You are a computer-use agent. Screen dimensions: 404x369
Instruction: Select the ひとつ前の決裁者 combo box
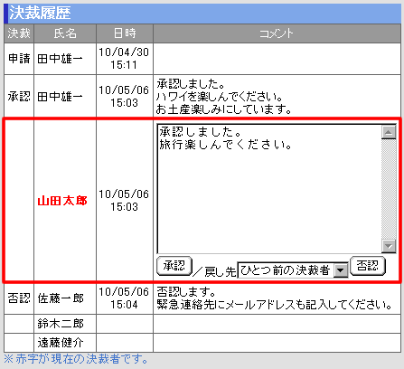coord(293,270)
